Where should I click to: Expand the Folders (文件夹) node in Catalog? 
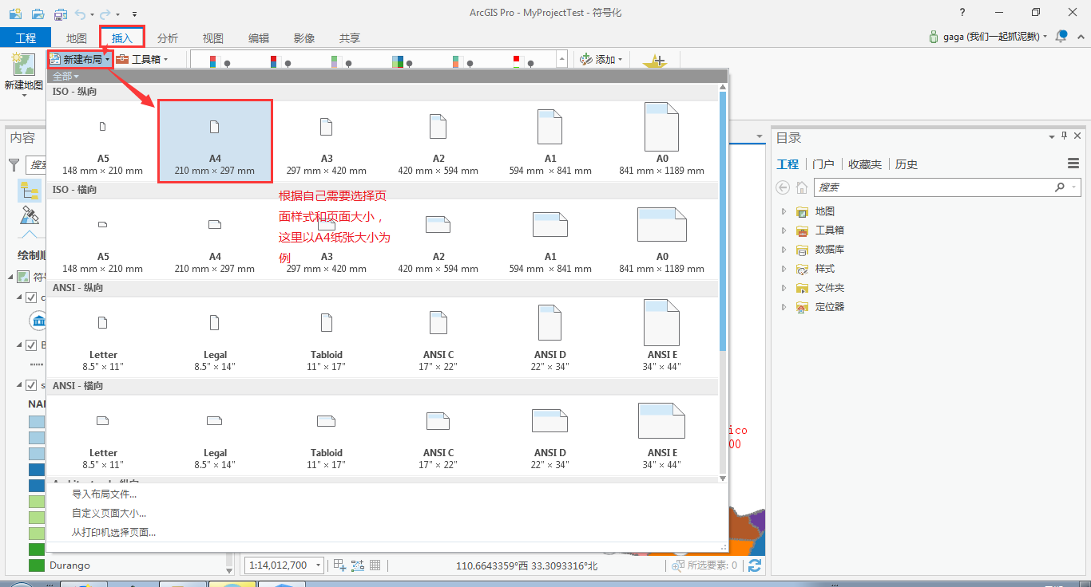tap(784, 288)
